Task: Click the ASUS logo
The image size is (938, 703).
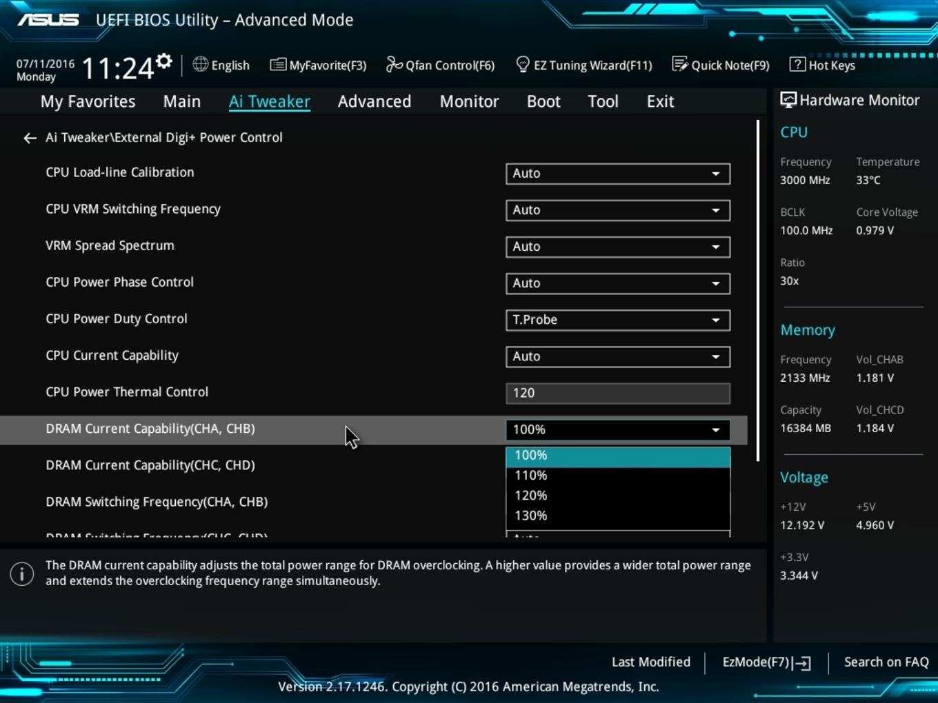Action: coord(48,19)
